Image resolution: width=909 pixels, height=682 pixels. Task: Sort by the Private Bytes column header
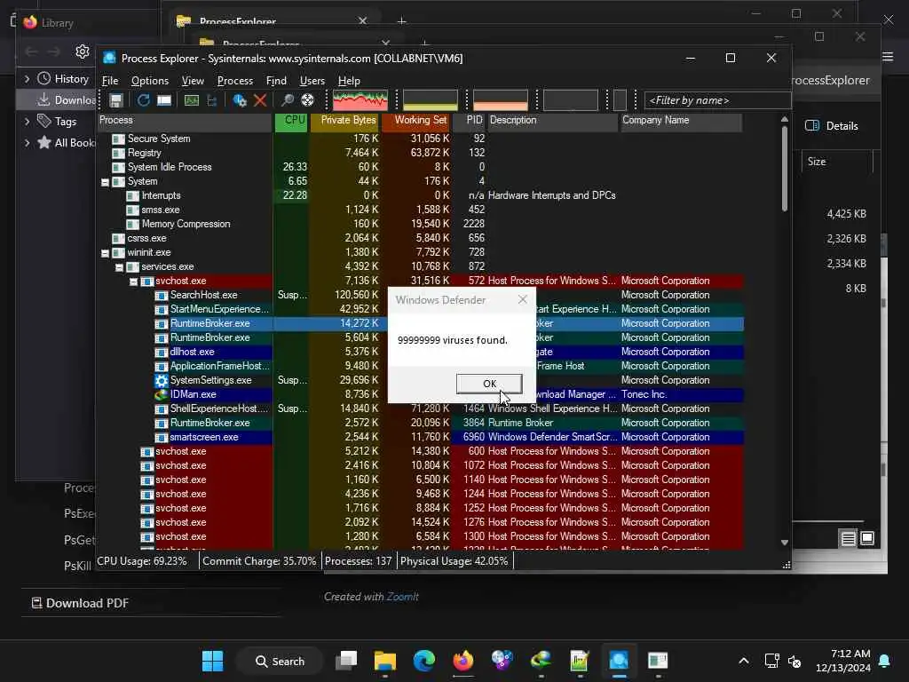(x=345, y=121)
